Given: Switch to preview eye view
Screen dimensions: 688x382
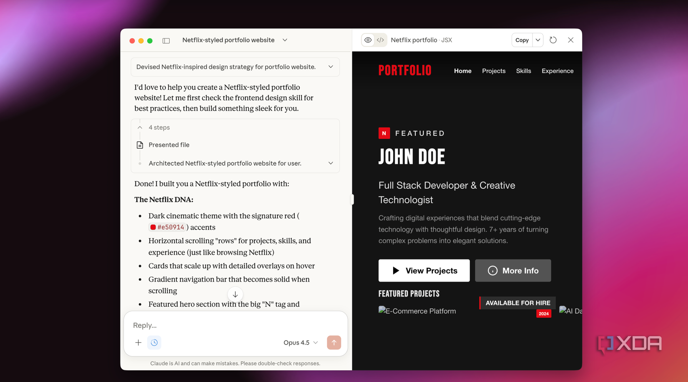Looking at the screenshot, I should tap(368, 40).
